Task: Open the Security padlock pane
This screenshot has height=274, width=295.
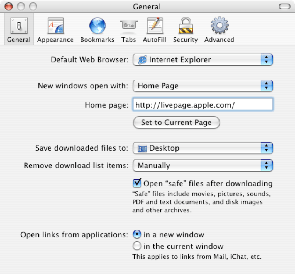Action: click(x=186, y=30)
